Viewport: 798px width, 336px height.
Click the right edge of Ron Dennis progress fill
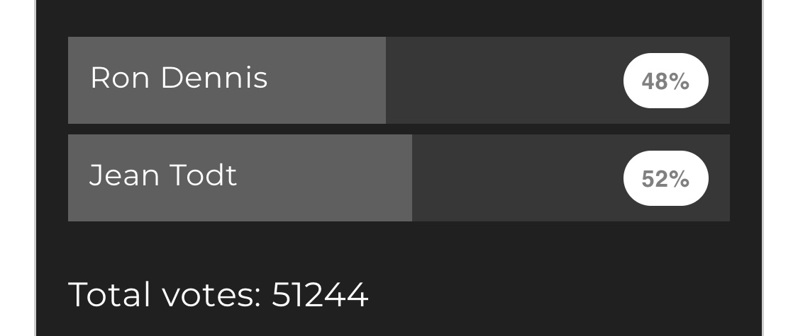point(384,80)
